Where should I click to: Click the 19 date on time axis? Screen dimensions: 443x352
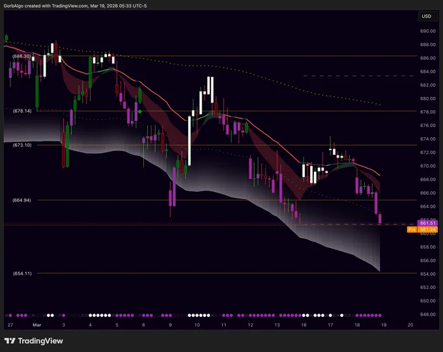pyautogui.click(x=384, y=325)
